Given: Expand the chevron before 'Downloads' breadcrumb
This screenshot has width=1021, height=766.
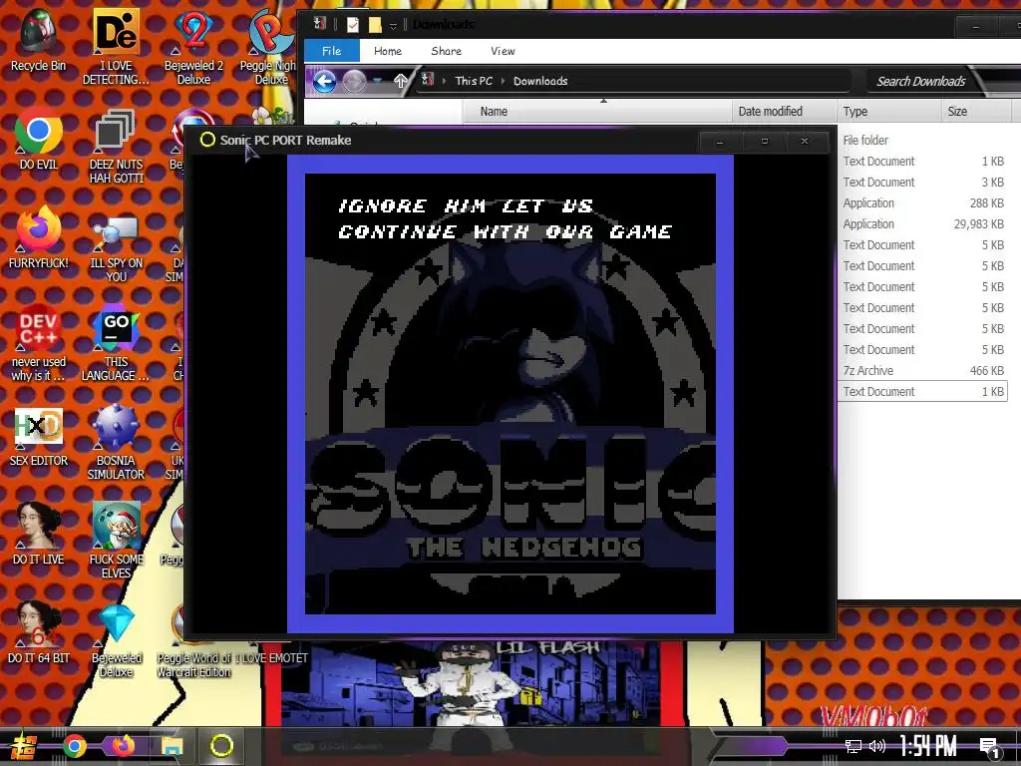Looking at the screenshot, I should [503, 81].
